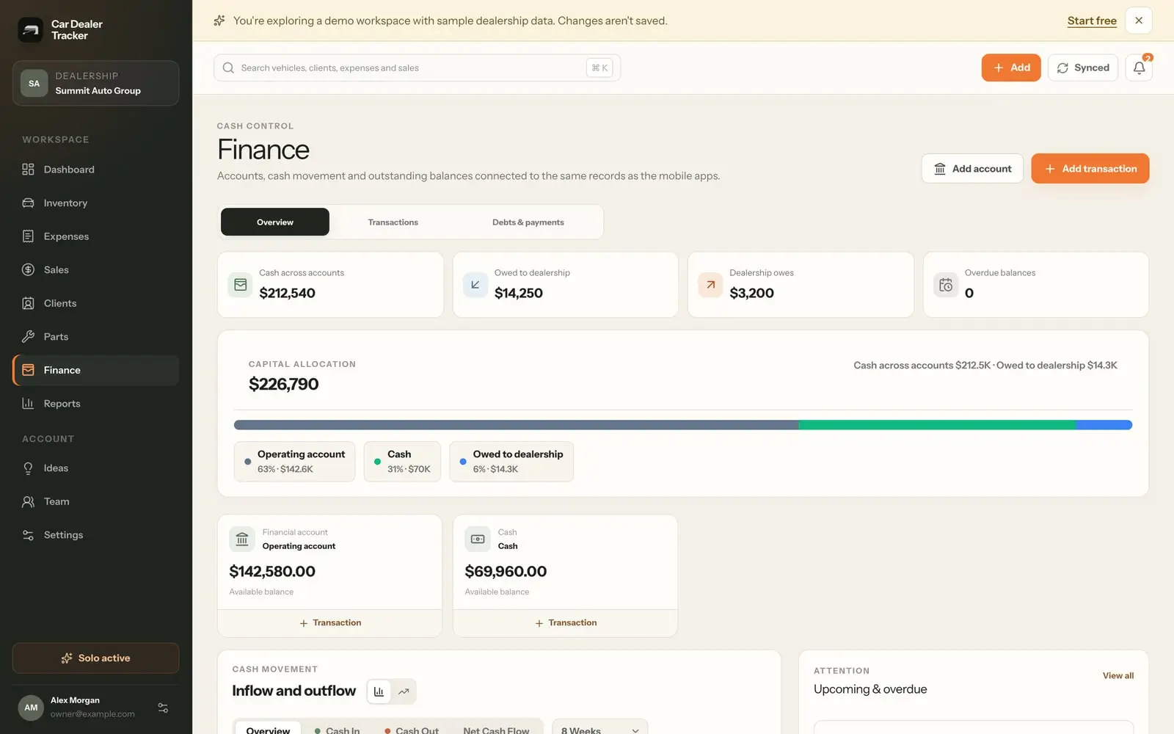This screenshot has width=1174, height=734.
Task: Click the orange Add button in top bar
Action: 1011,68
